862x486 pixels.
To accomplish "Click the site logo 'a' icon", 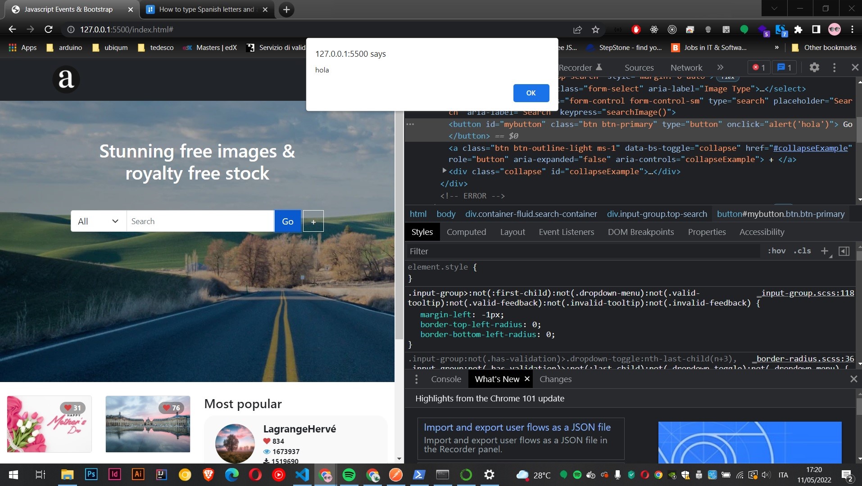I will [66, 79].
